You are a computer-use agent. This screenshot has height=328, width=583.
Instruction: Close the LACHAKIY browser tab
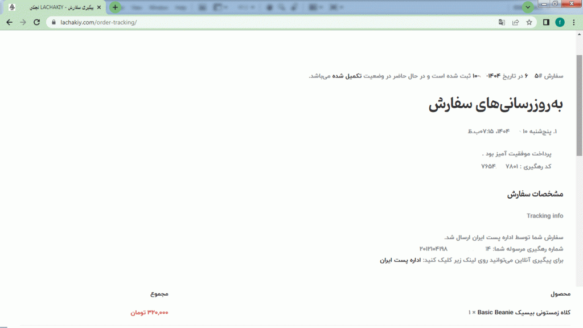coord(101,7)
